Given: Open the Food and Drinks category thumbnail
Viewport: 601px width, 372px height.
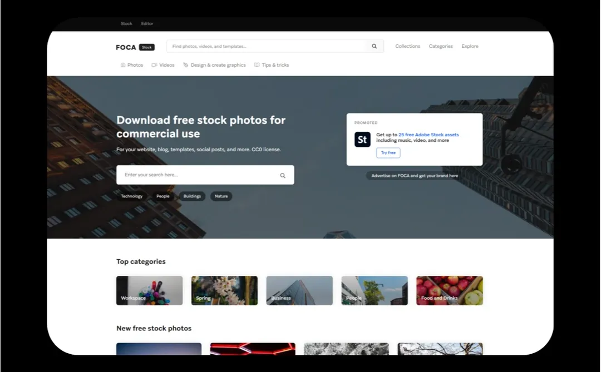Looking at the screenshot, I should (x=450, y=291).
